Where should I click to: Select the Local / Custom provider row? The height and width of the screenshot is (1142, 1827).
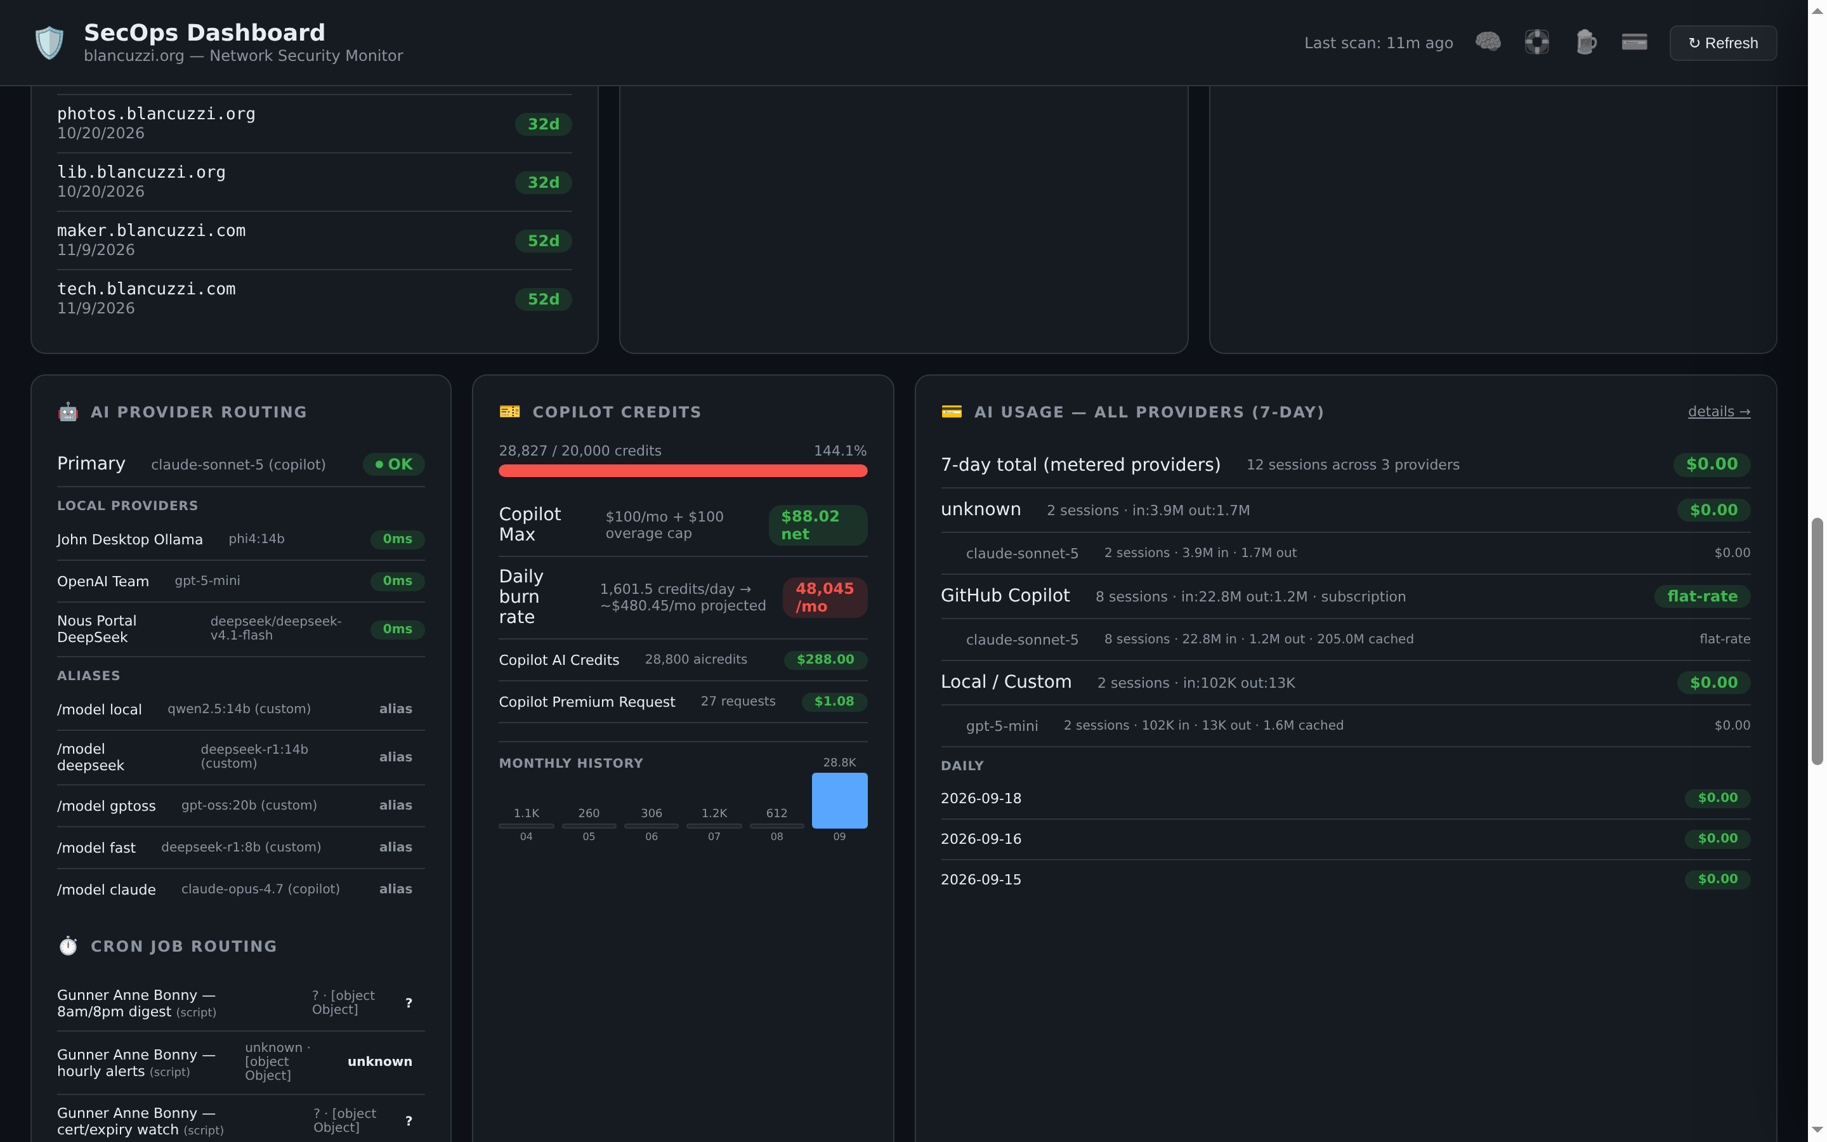(x=1345, y=683)
